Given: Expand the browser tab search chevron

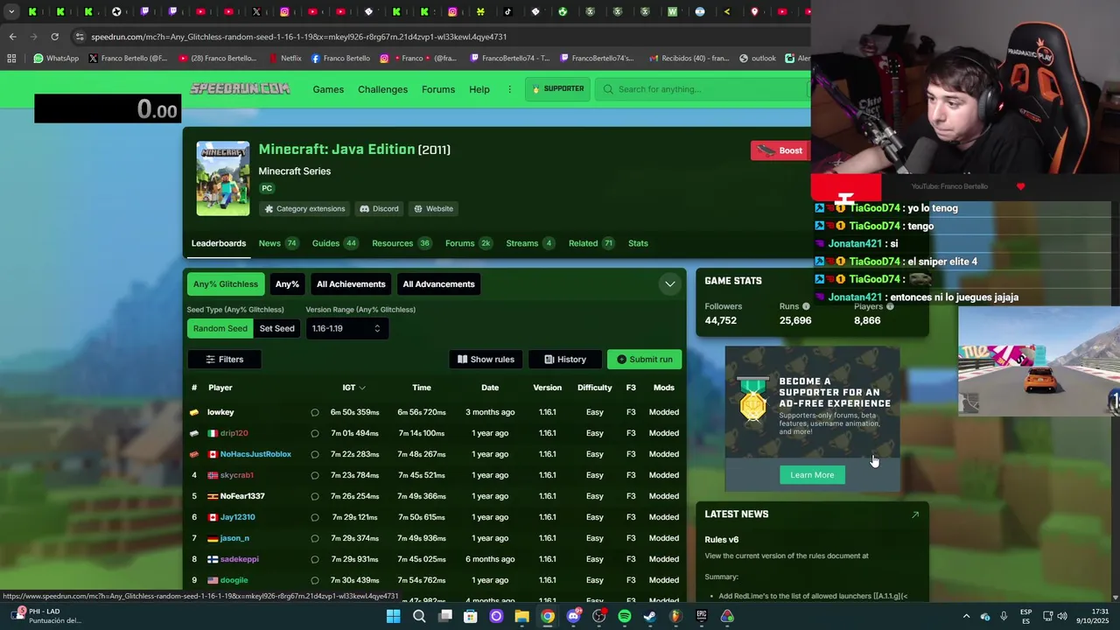Looking at the screenshot, I should coord(11,12).
